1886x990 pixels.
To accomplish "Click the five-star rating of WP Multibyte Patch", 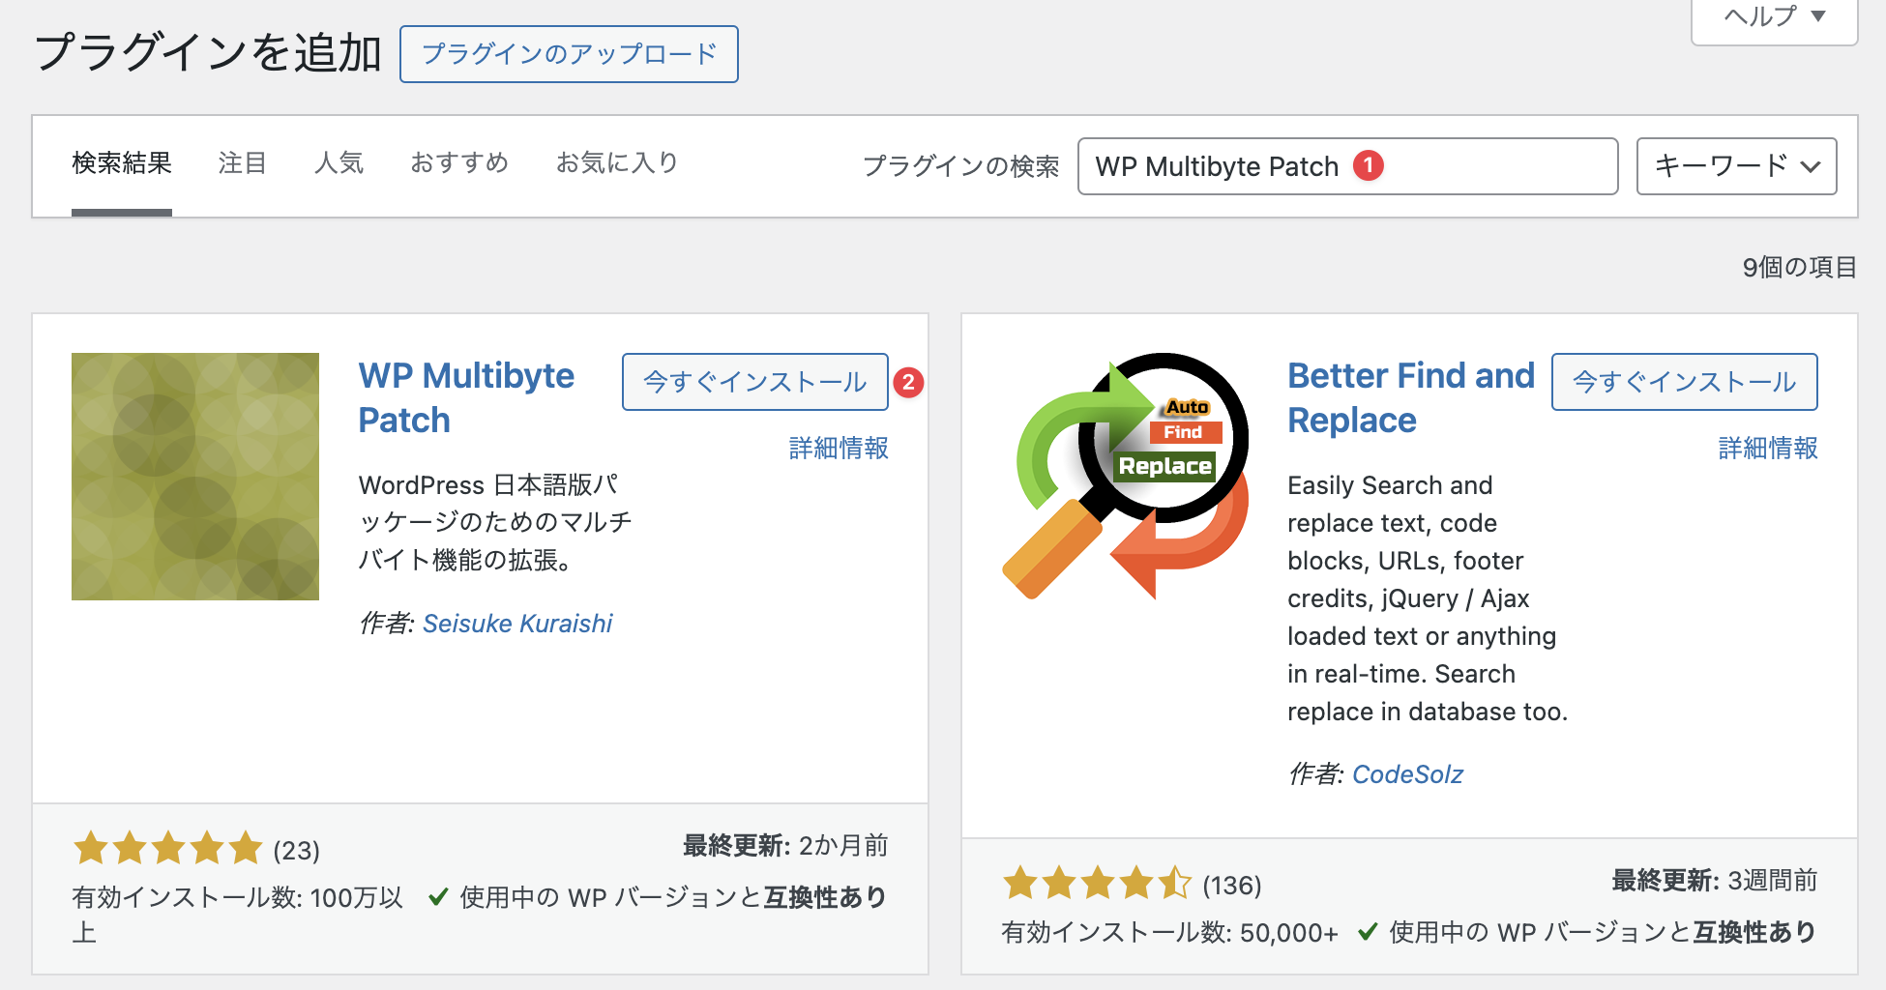I will click(168, 849).
